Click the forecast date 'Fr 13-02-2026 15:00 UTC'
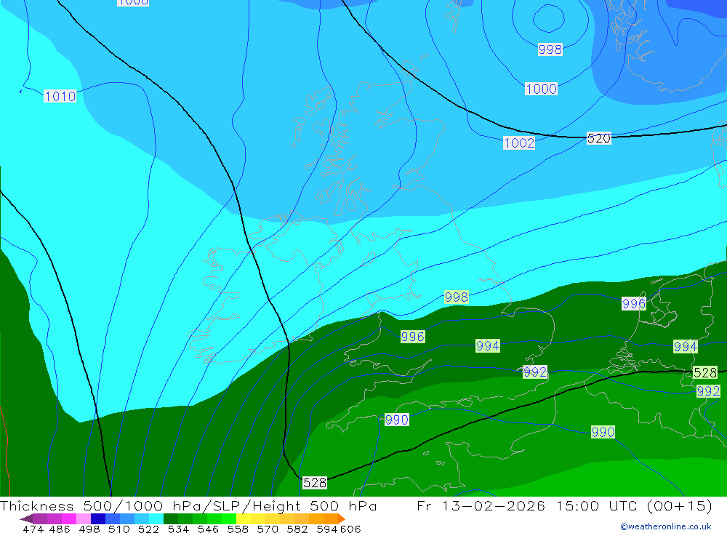 pyautogui.click(x=528, y=505)
